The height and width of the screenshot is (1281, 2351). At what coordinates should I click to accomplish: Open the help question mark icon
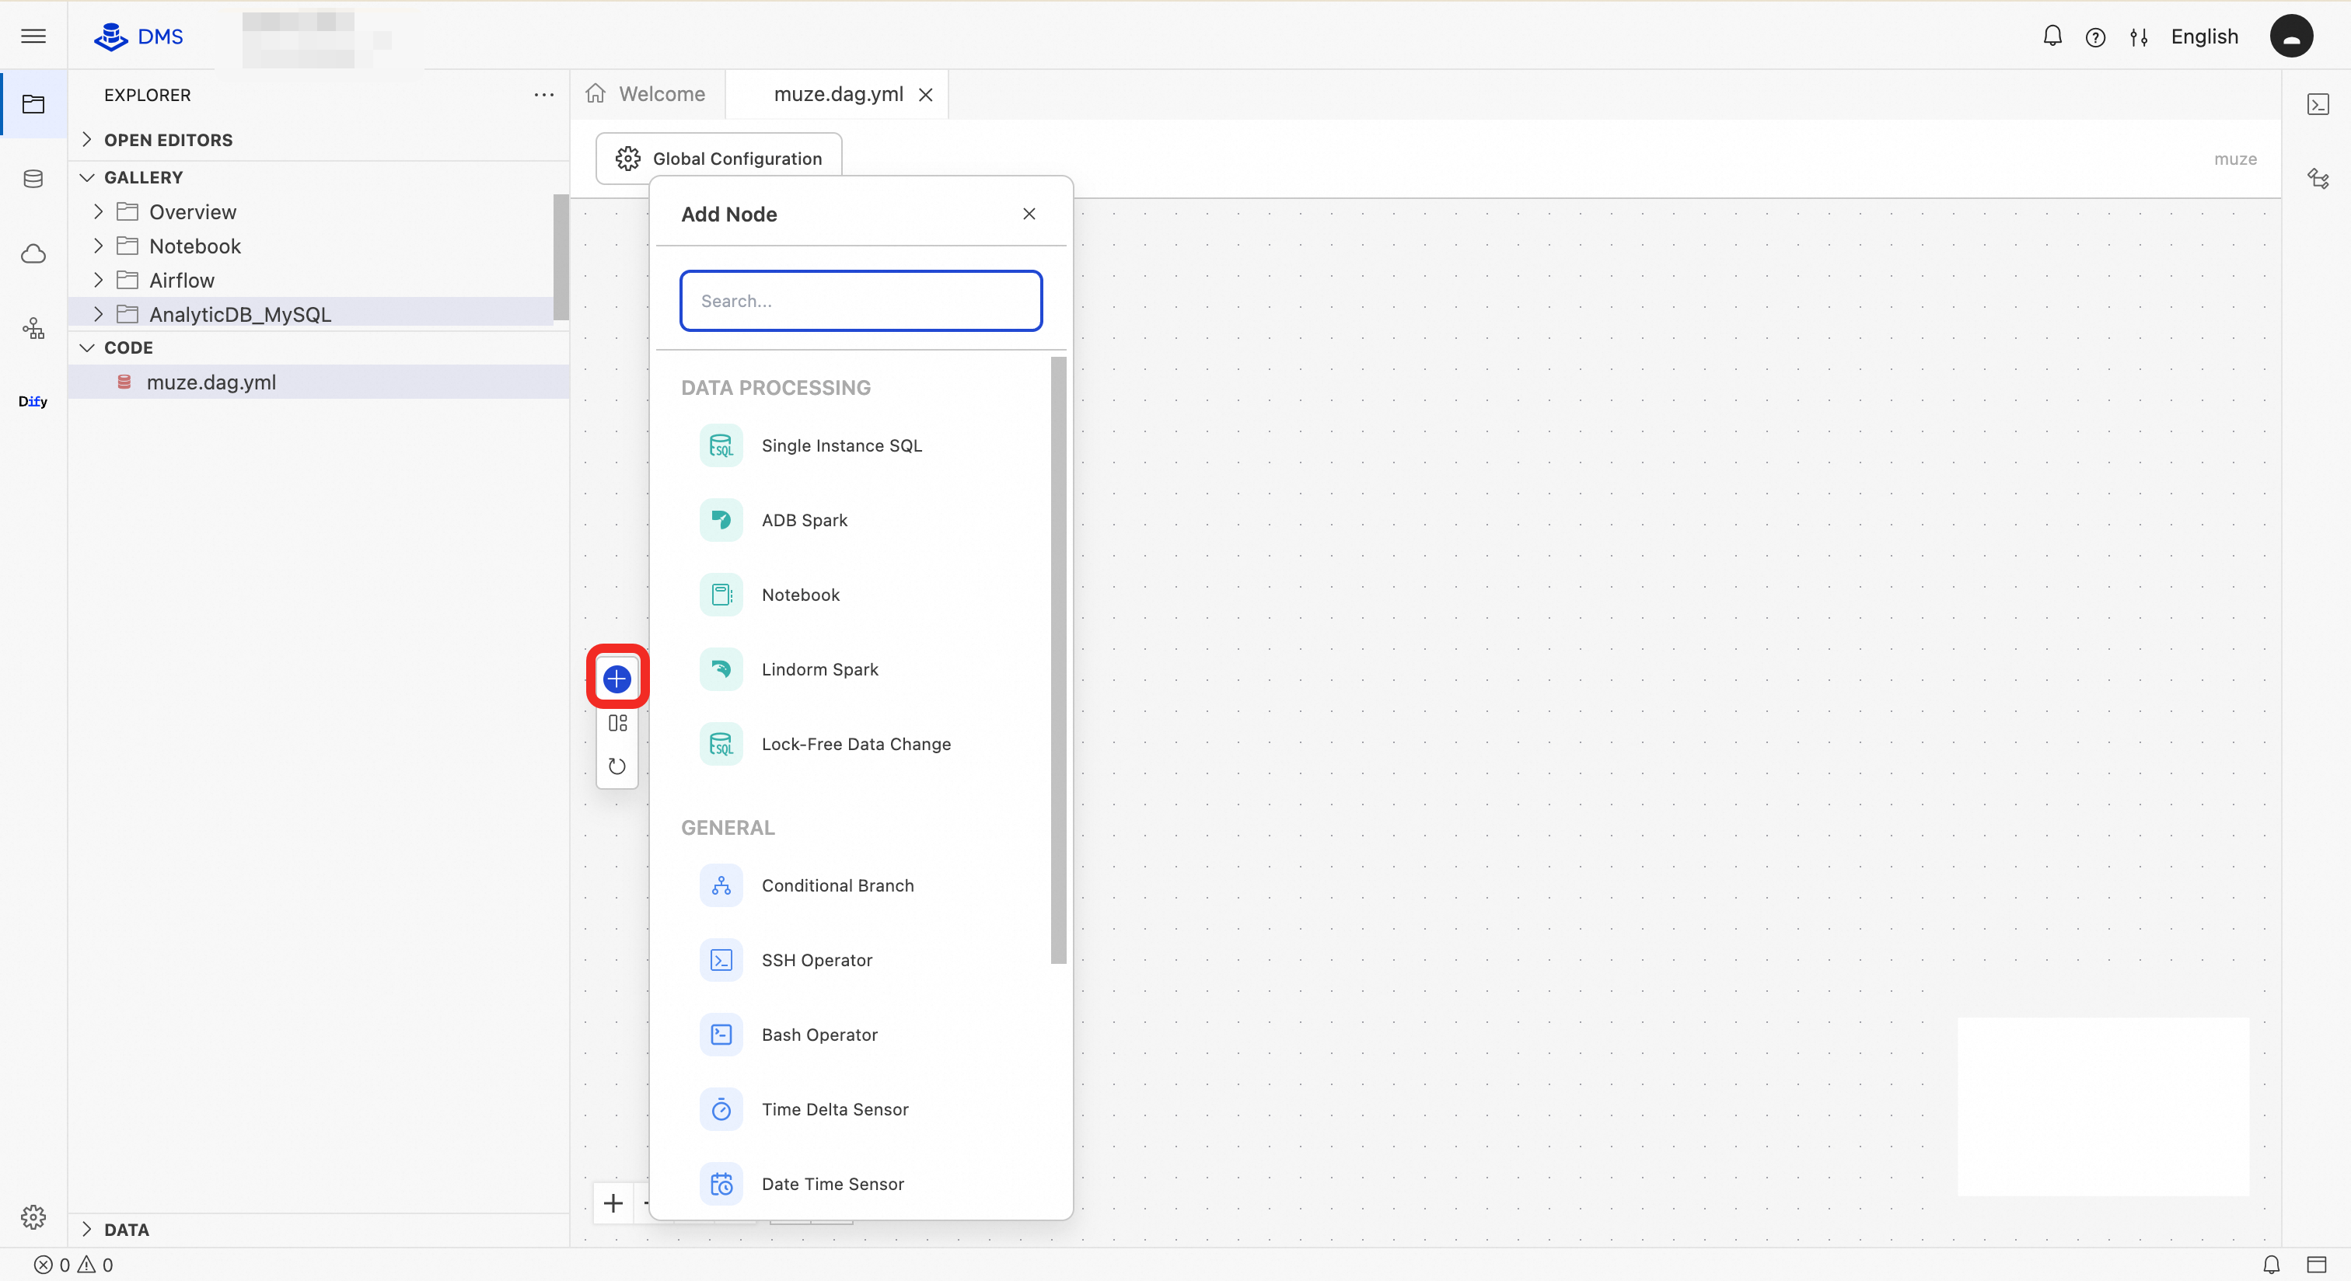pyautogui.click(x=2094, y=37)
